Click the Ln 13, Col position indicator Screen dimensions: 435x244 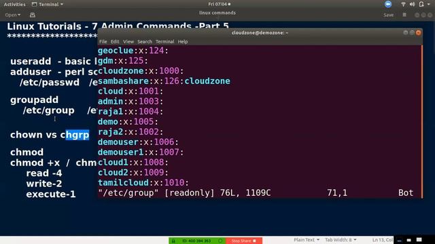pos(383,240)
